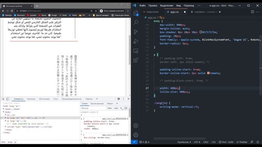This screenshot has height=147, width=262.
Task: Open the Вид menu
Action: pos(178,5)
